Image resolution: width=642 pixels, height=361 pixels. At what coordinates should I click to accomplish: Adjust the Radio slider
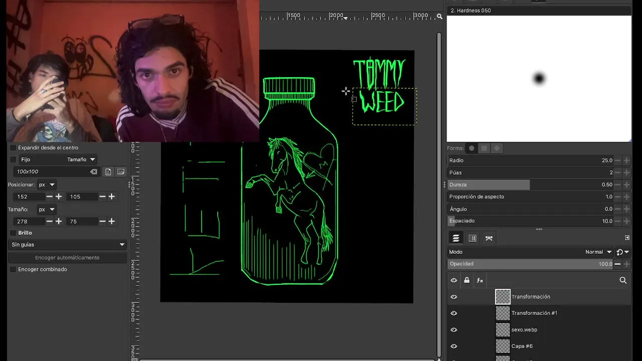[x=530, y=160]
